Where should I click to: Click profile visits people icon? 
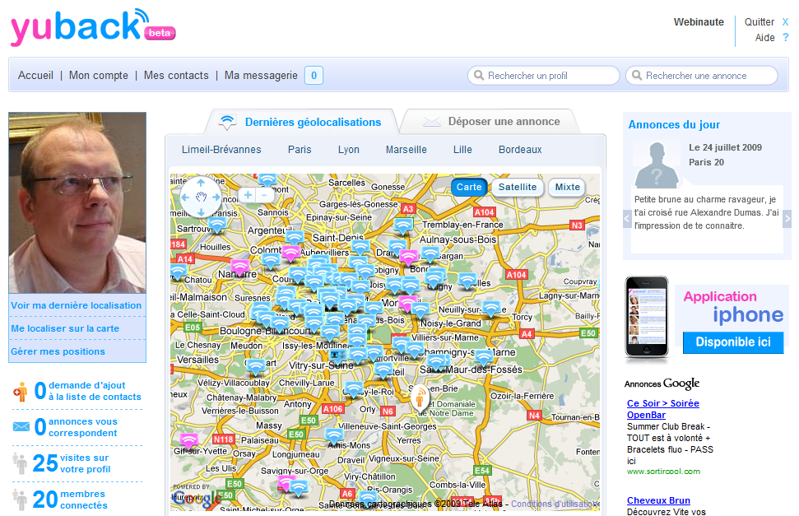[20, 463]
